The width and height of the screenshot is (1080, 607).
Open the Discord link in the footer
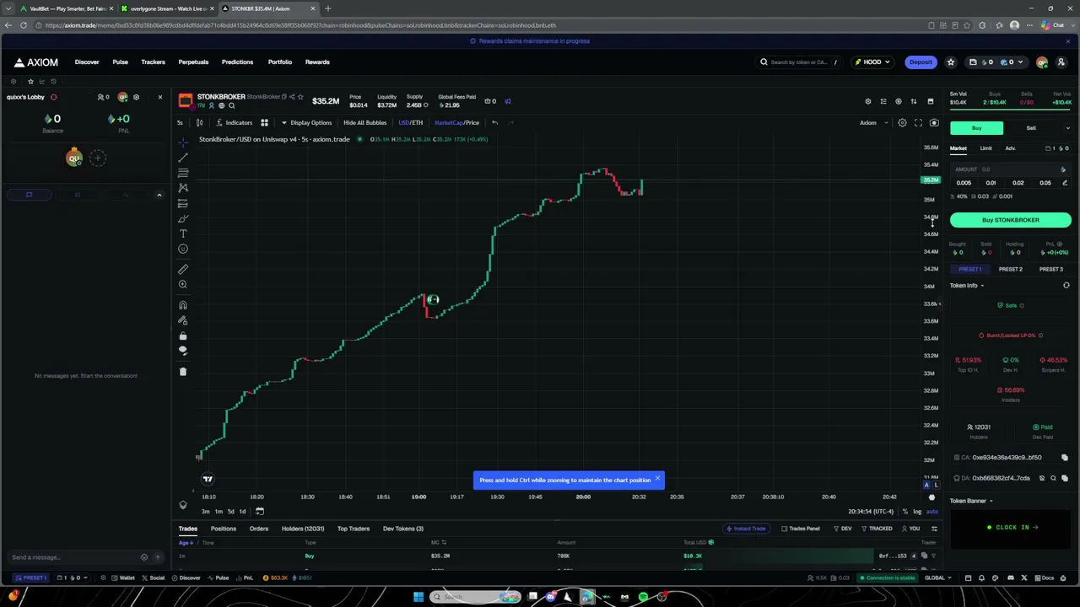1010,578
